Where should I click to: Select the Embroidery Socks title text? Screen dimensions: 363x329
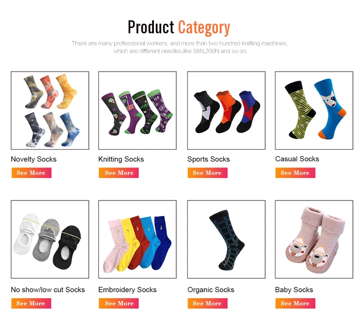click(x=127, y=290)
